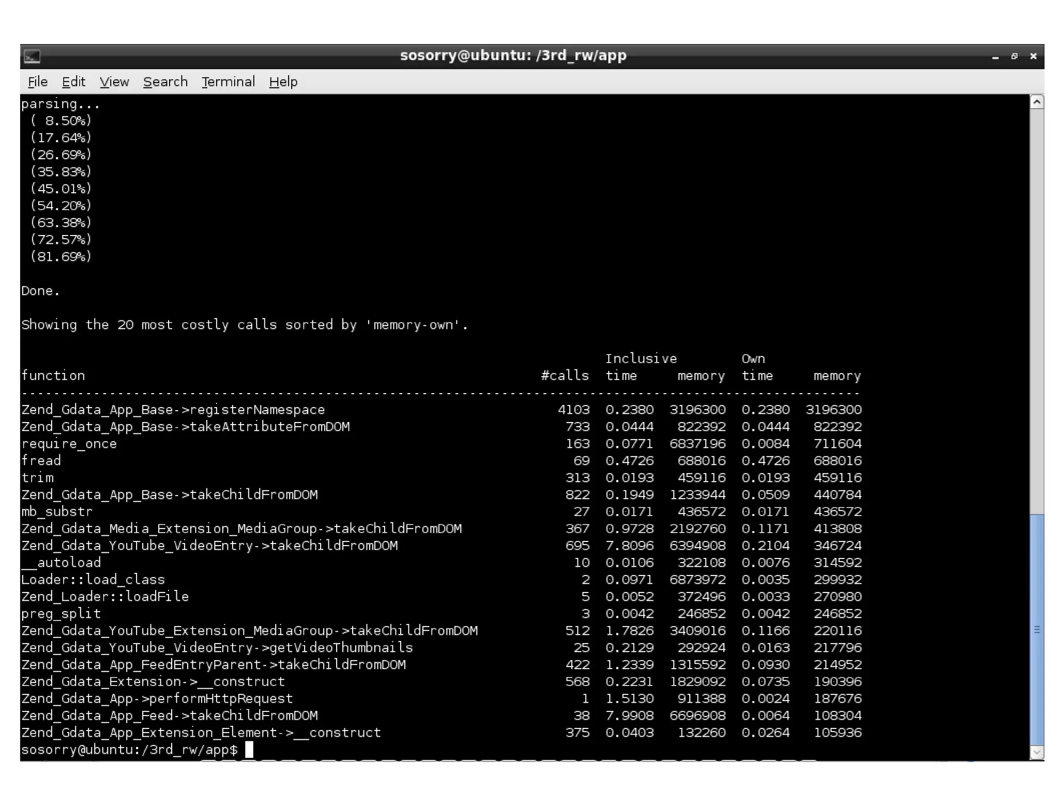Viewport: 1059px width, 793px height.
Task: Click 'Zend_Gdata_Extension->__construct' row
Action: 441,682
